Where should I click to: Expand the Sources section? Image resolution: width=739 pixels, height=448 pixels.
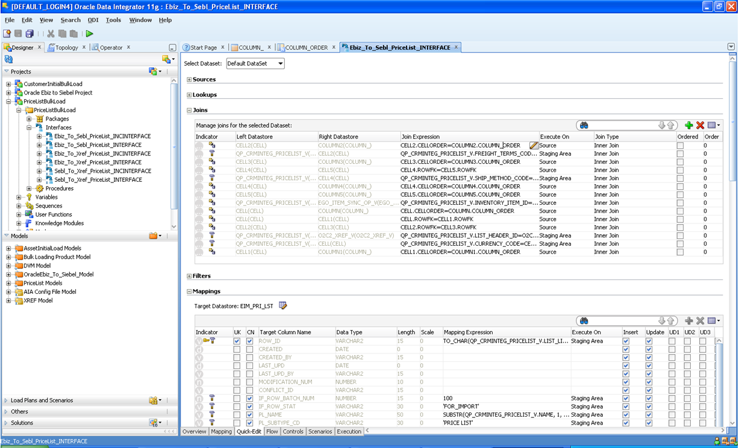click(189, 79)
